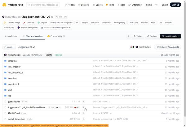Download the .gitattributes file
Screen dimensions: 186x127
click(x=84, y=101)
